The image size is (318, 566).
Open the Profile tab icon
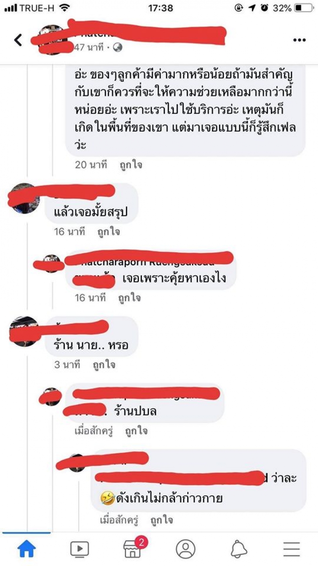point(185,549)
